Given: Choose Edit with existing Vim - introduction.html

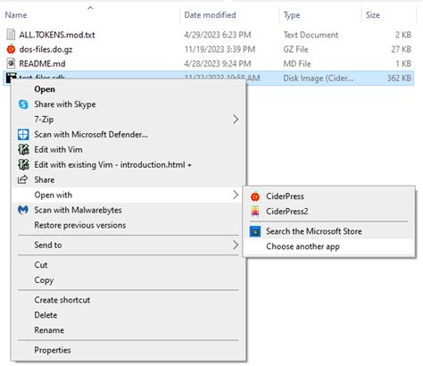Looking at the screenshot, I should pos(129,165).
